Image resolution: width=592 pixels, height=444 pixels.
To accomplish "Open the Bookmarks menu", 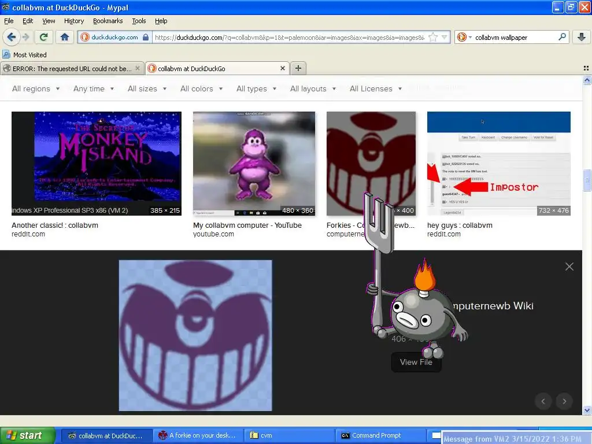I will tap(108, 21).
